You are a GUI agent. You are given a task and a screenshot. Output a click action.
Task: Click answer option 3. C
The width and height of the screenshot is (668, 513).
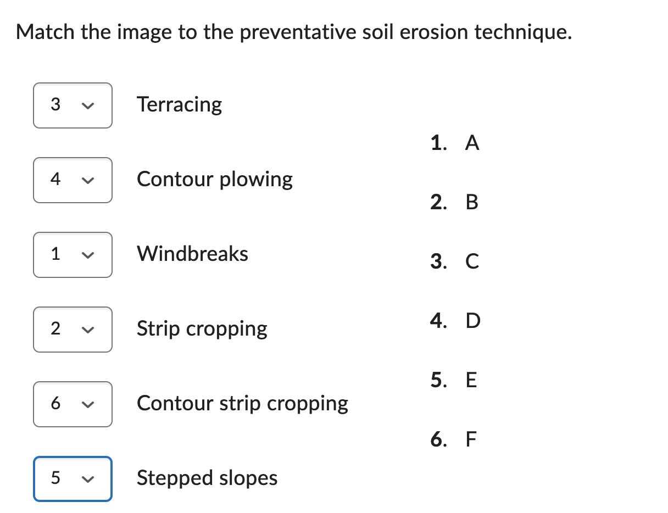click(x=455, y=262)
